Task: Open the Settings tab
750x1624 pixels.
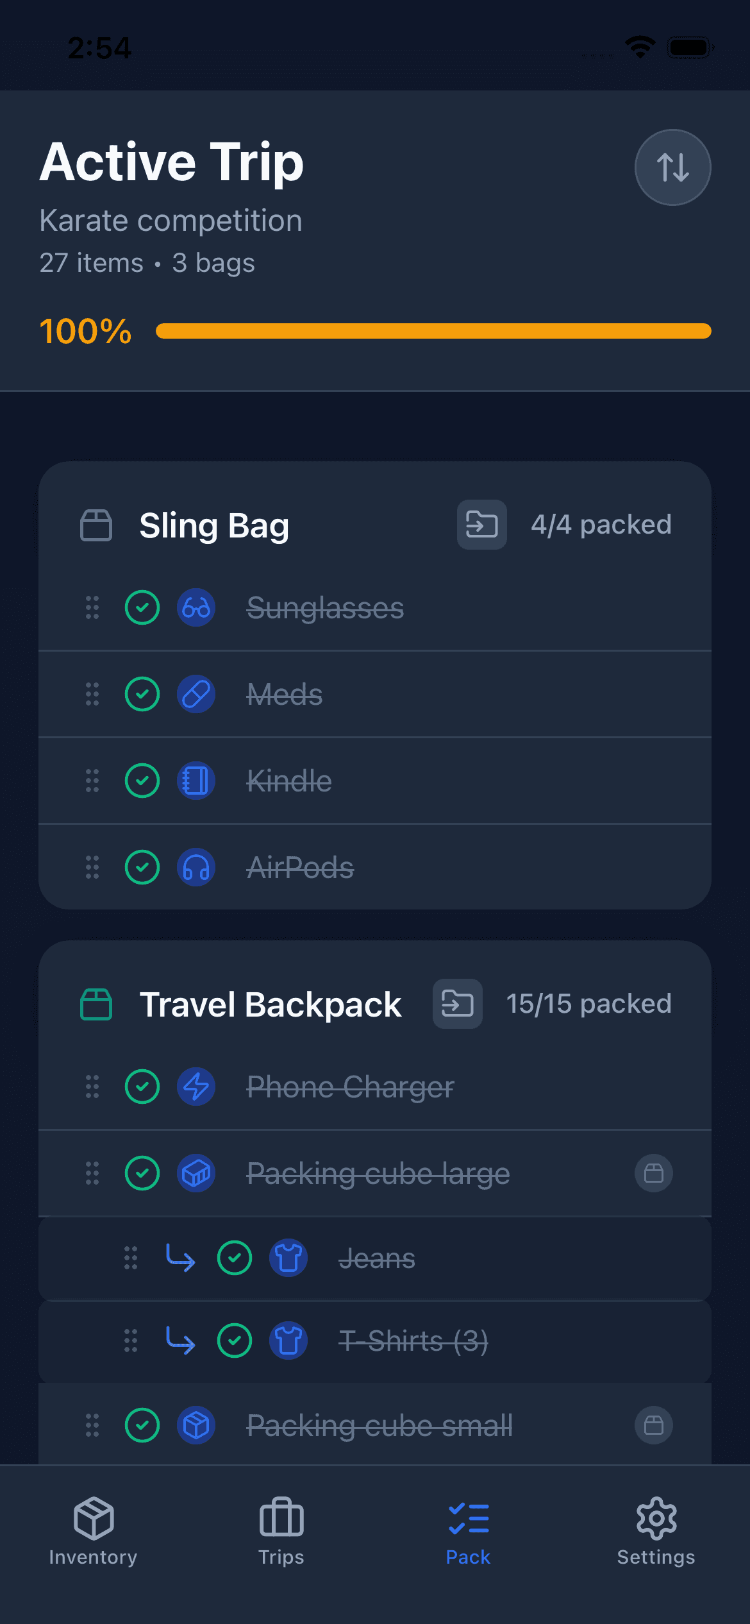Action: [656, 1532]
